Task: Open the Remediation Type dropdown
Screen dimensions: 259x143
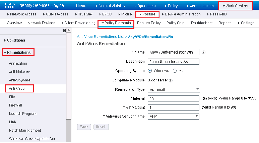Action: (174, 89)
